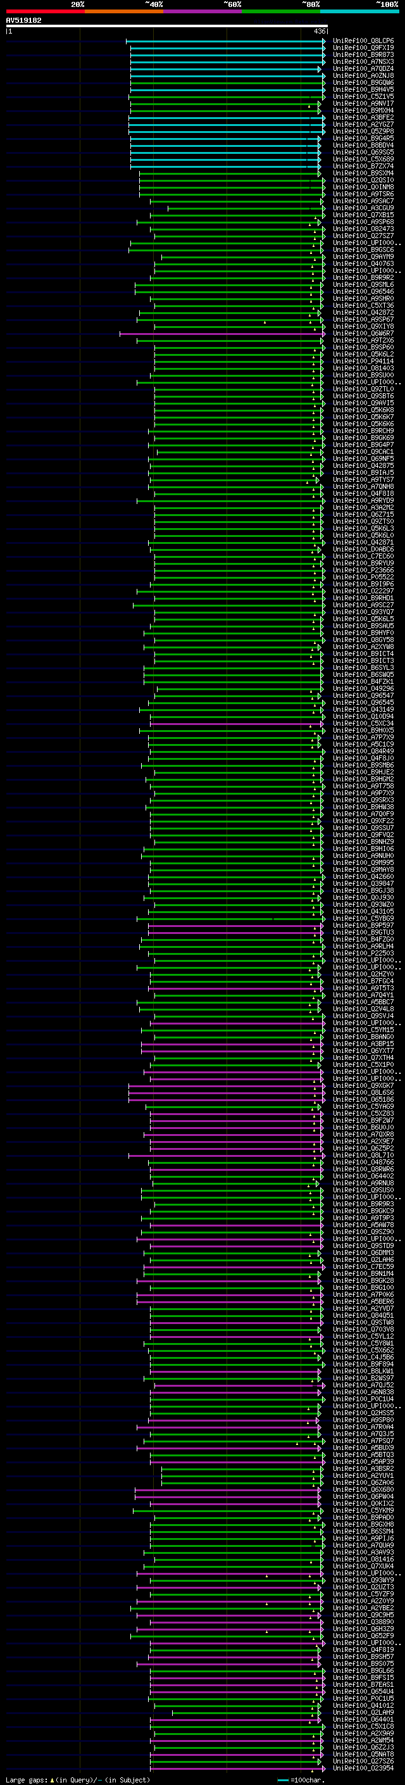Click the cyan alignment bar for Q8LCP6
The image size is (405, 1785).
click(226, 41)
